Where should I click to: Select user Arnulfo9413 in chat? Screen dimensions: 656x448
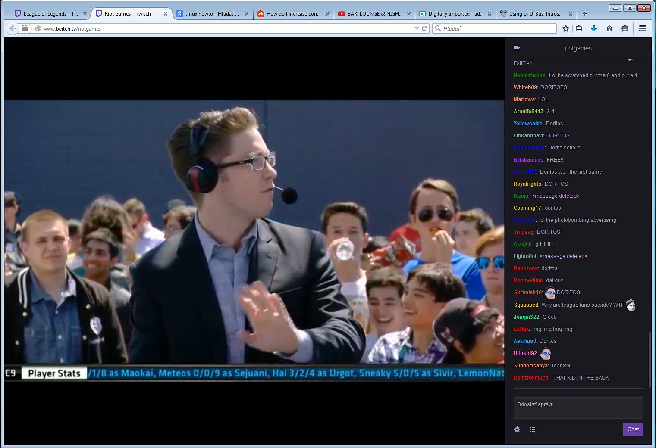(529, 112)
